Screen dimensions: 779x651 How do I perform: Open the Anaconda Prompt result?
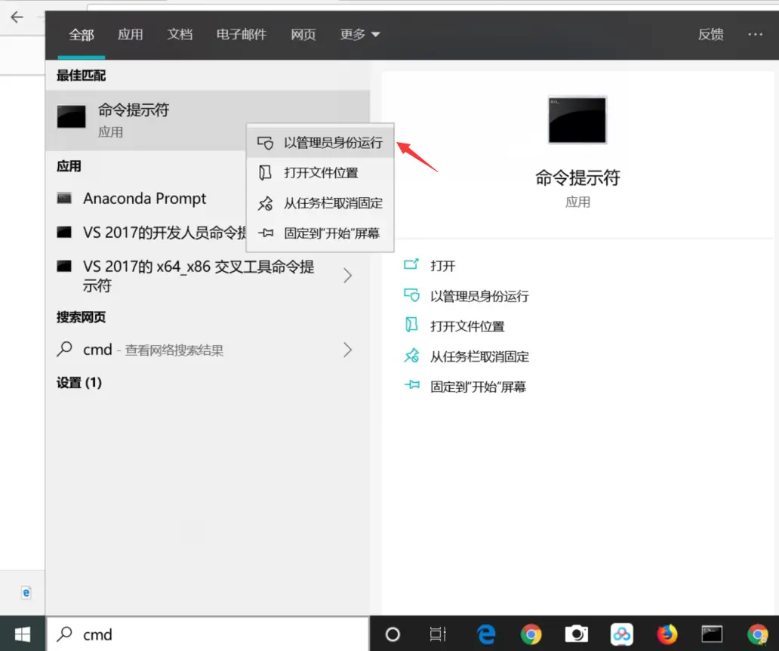tap(144, 199)
